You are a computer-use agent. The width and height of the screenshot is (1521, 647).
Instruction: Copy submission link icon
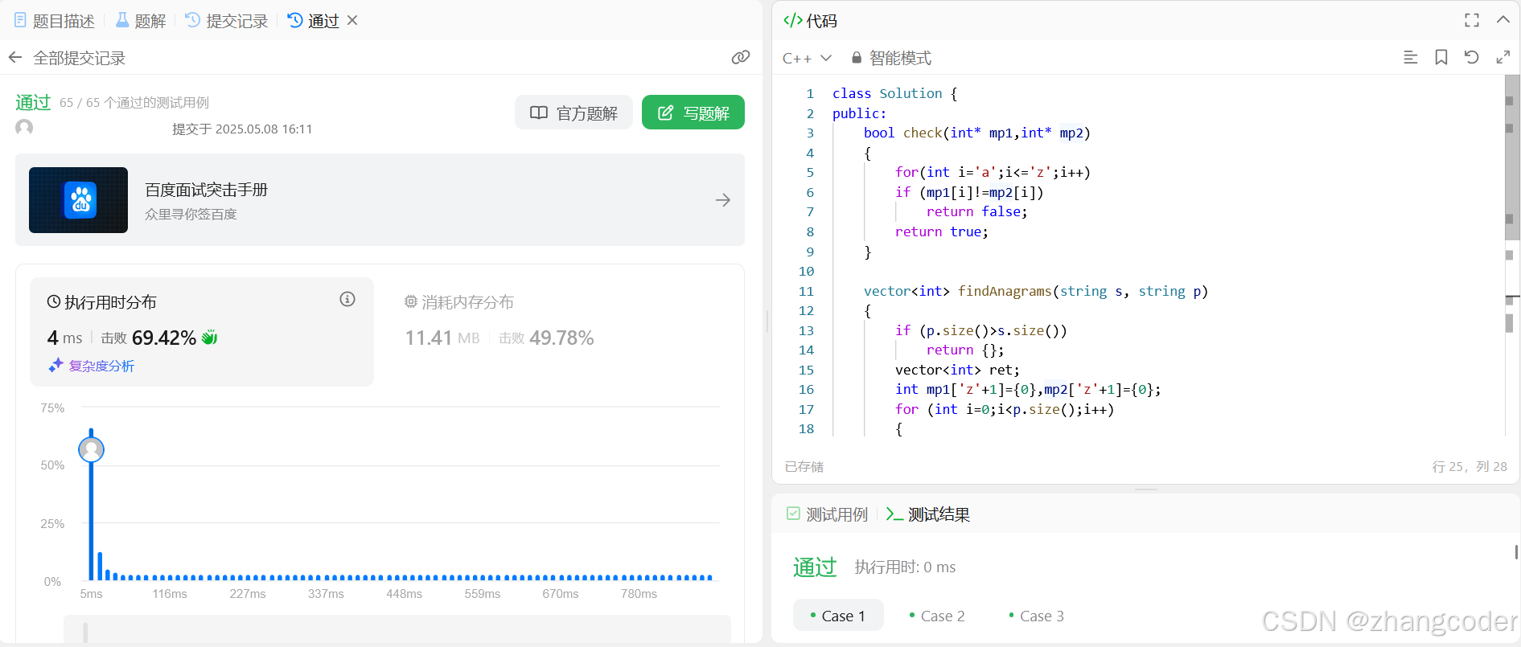click(x=741, y=57)
